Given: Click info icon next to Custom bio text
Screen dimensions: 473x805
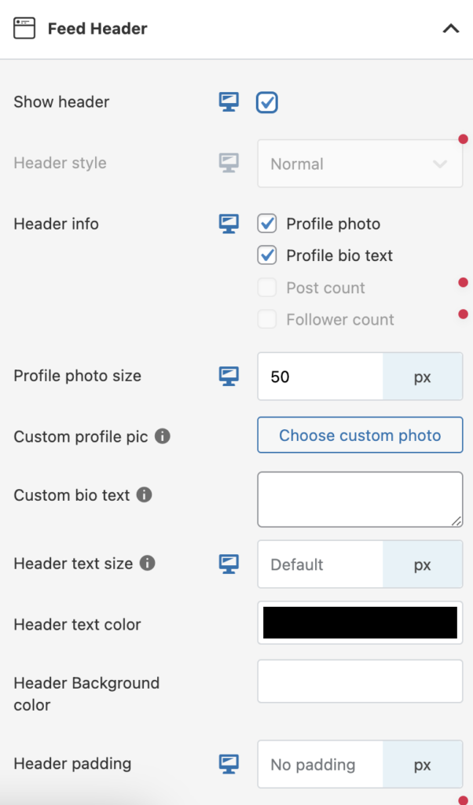Looking at the screenshot, I should (x=144, y=495).
